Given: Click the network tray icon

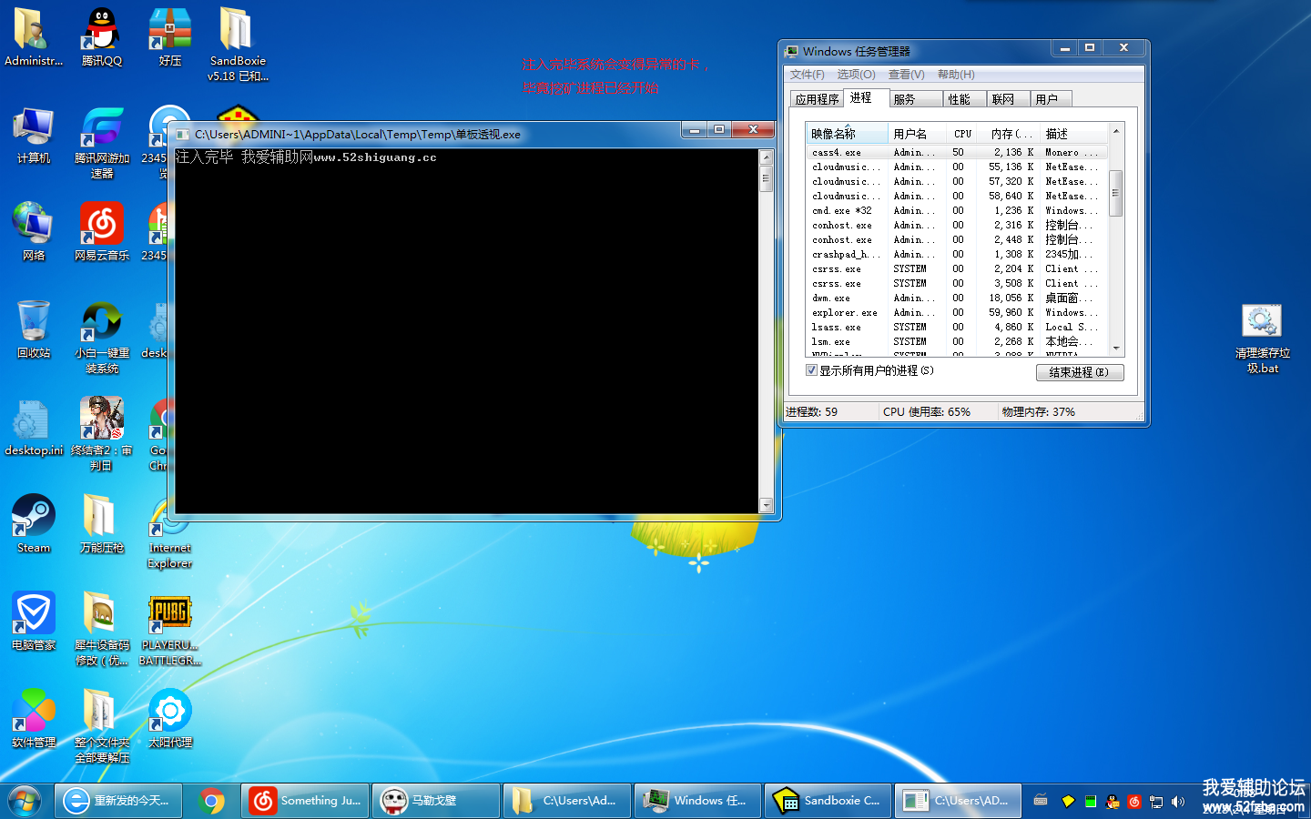Looking at the screenshot, I should point(1156,802).
